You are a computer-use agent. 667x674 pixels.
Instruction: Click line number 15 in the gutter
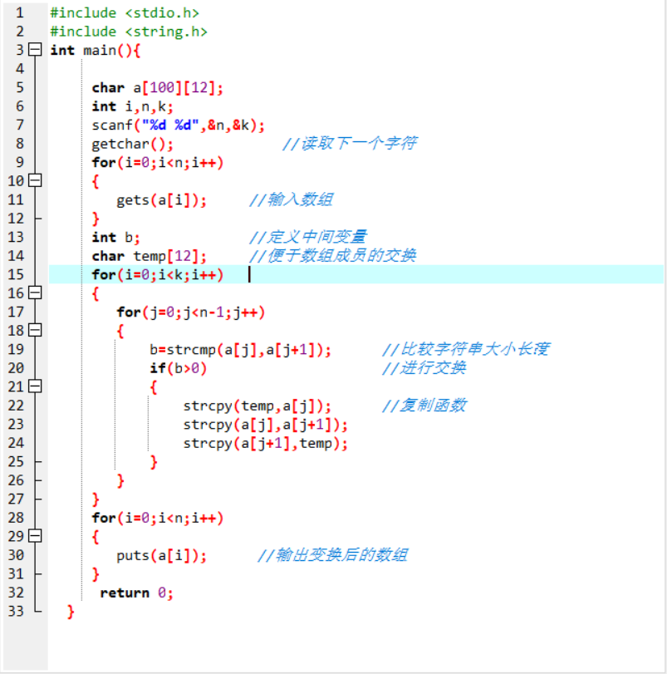16,274
